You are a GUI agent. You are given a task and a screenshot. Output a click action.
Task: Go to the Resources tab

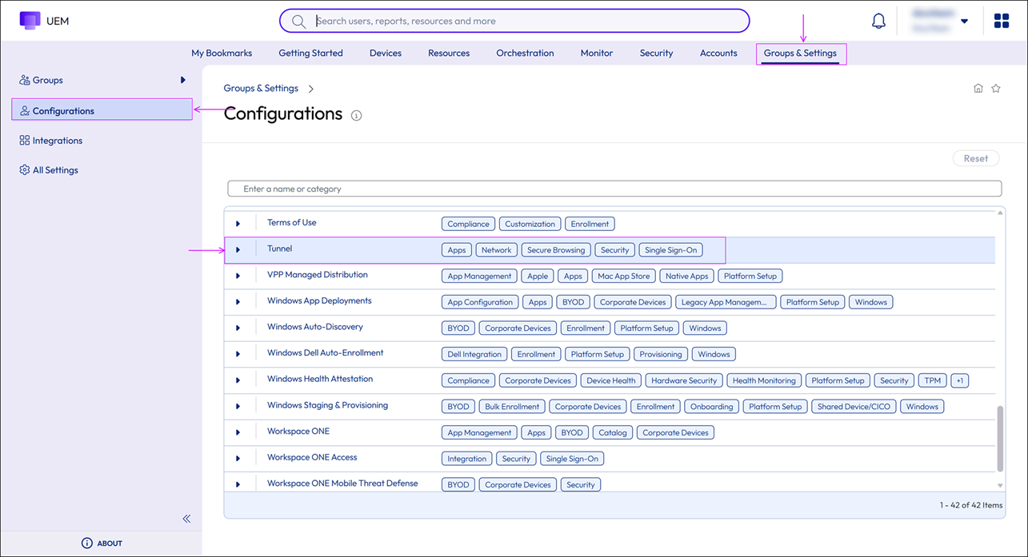[449, 54]
